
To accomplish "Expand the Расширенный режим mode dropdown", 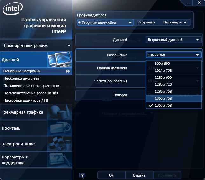I will click(36, 46).
